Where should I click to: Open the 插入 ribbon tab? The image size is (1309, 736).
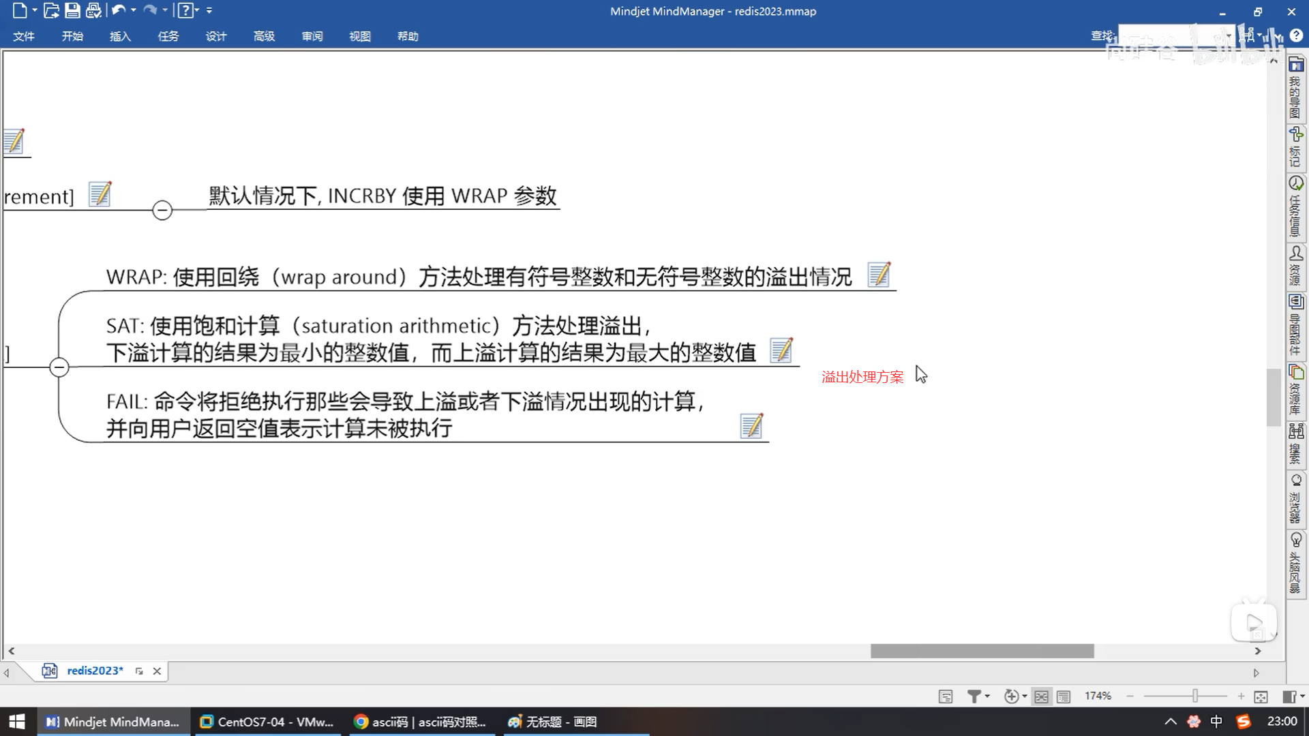(120, 36)
